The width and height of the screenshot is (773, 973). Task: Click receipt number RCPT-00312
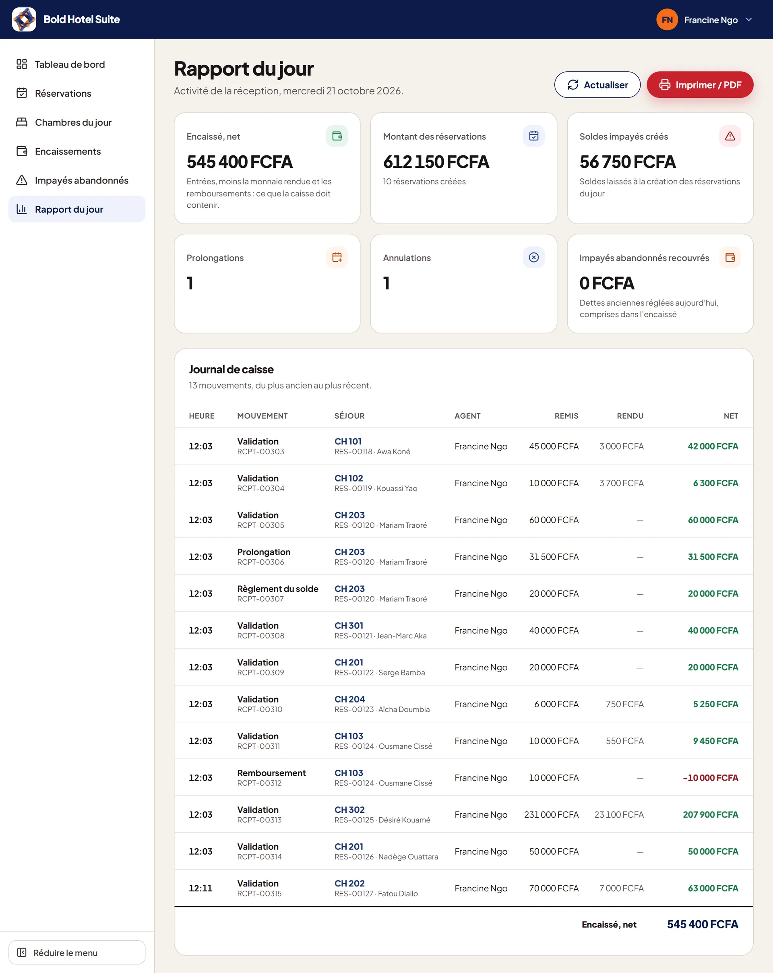click(259, 783)
